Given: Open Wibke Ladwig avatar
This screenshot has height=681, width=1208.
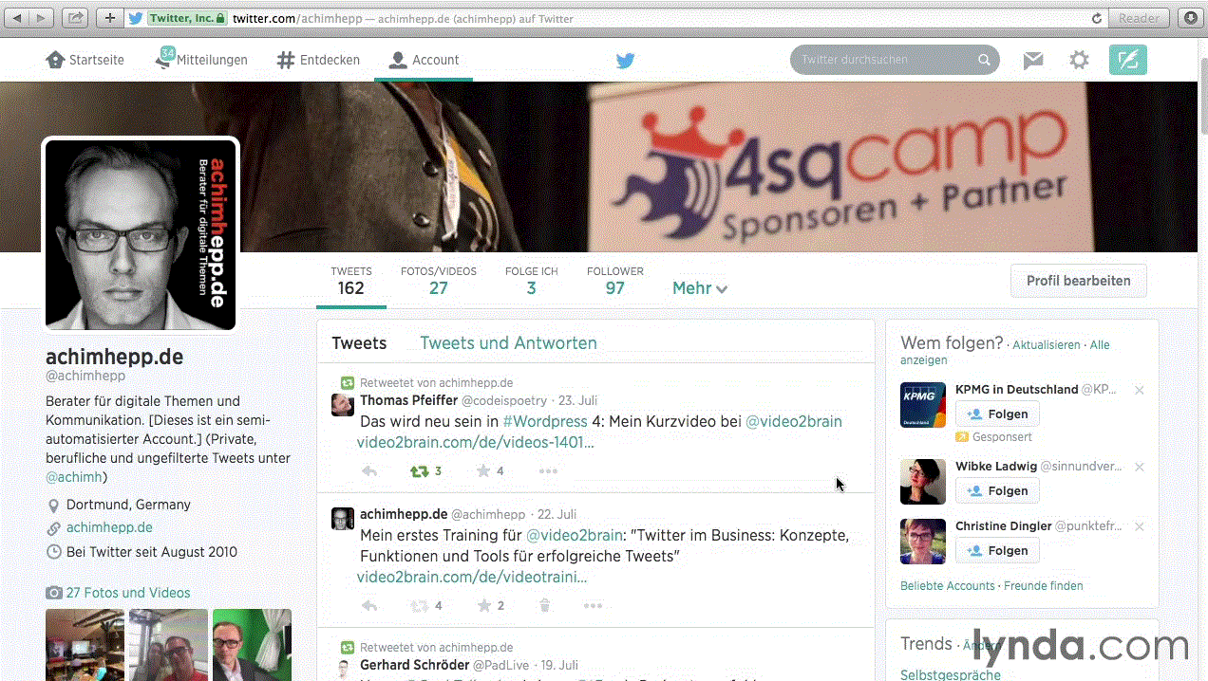Looking at the screenshot, I should point(923,482).
